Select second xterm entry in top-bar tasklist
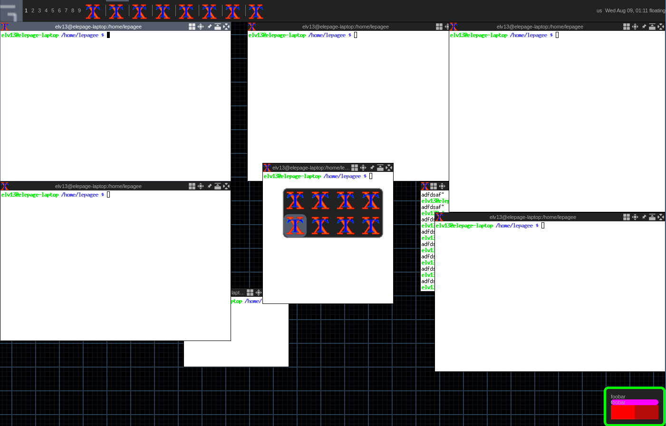 coord(116,11)
